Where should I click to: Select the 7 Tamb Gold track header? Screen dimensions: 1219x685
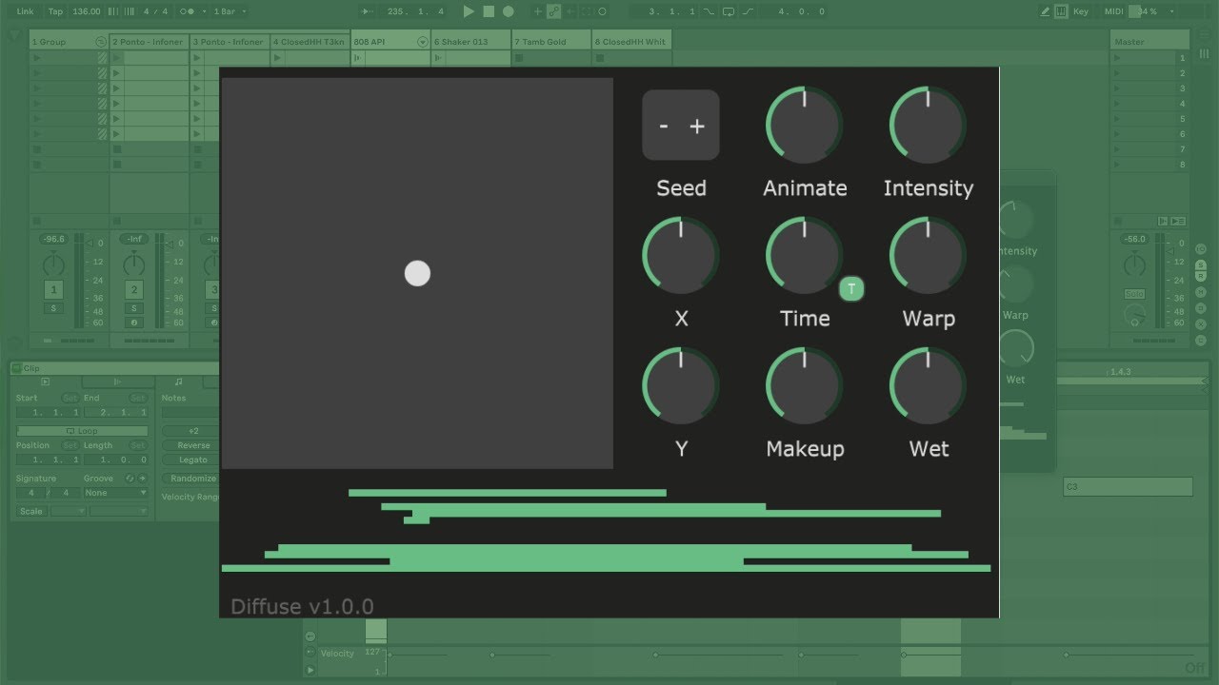coord(550,42)
